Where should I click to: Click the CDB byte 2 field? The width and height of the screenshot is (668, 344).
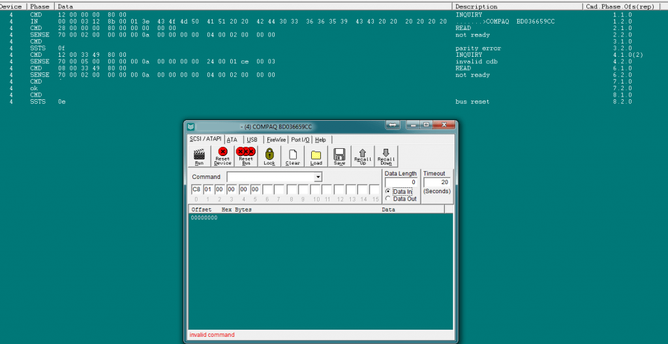point(219,189)
